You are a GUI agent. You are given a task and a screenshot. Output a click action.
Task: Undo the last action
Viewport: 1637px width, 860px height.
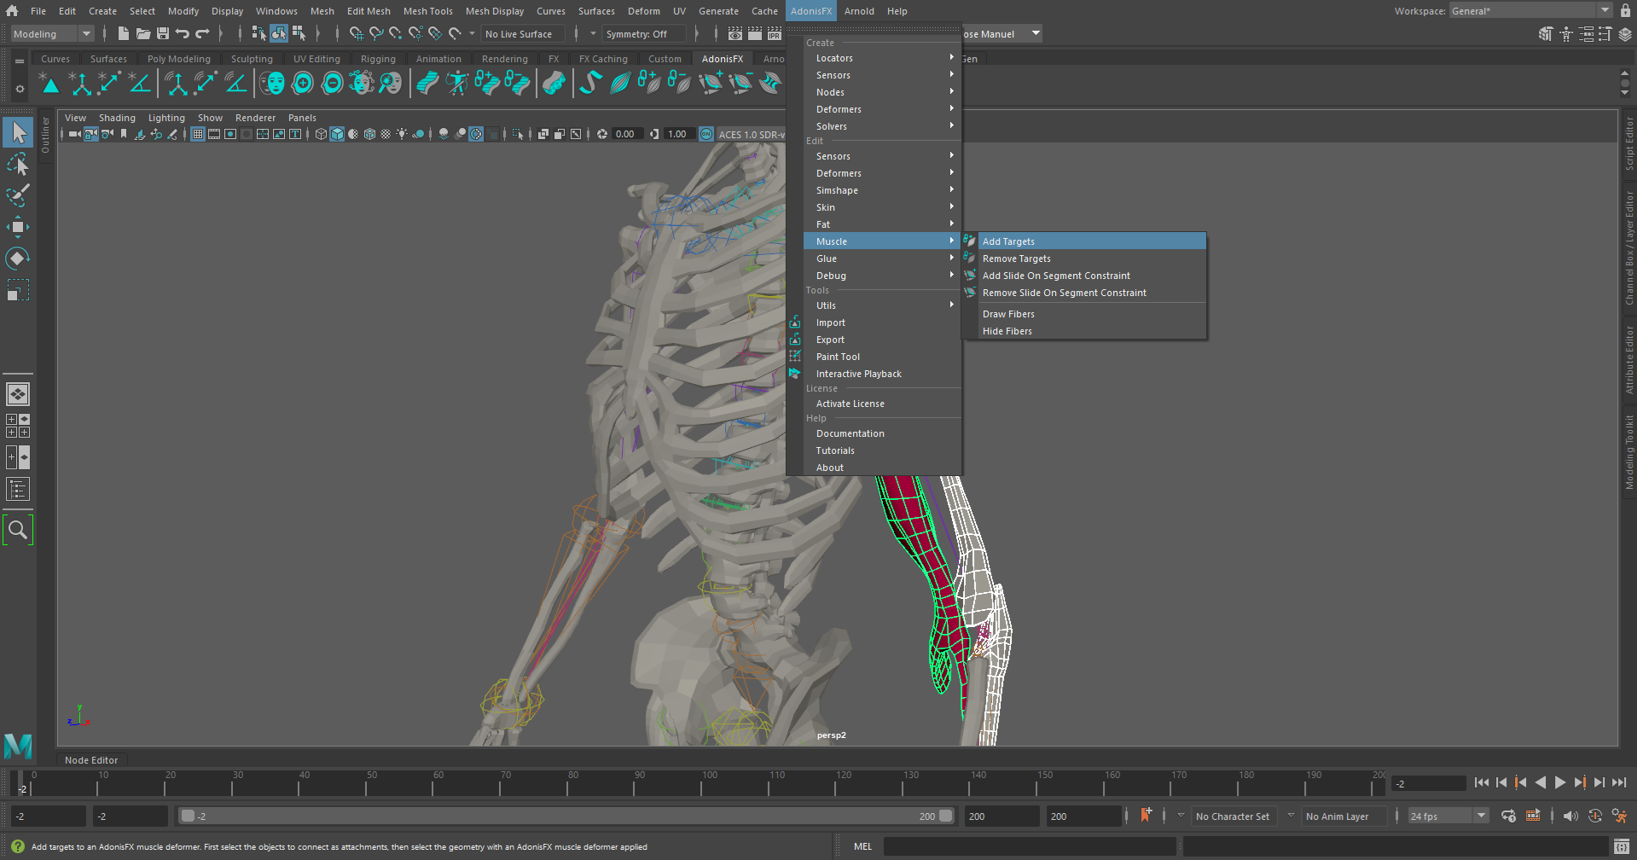pyautogui.click(x=183, y=33)
